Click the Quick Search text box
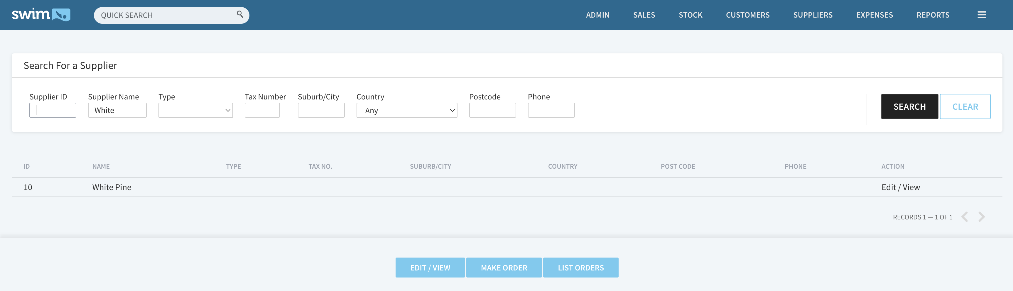Viewport: 1013px width, 291px height. pyautogui.click(x=165, y=15)
